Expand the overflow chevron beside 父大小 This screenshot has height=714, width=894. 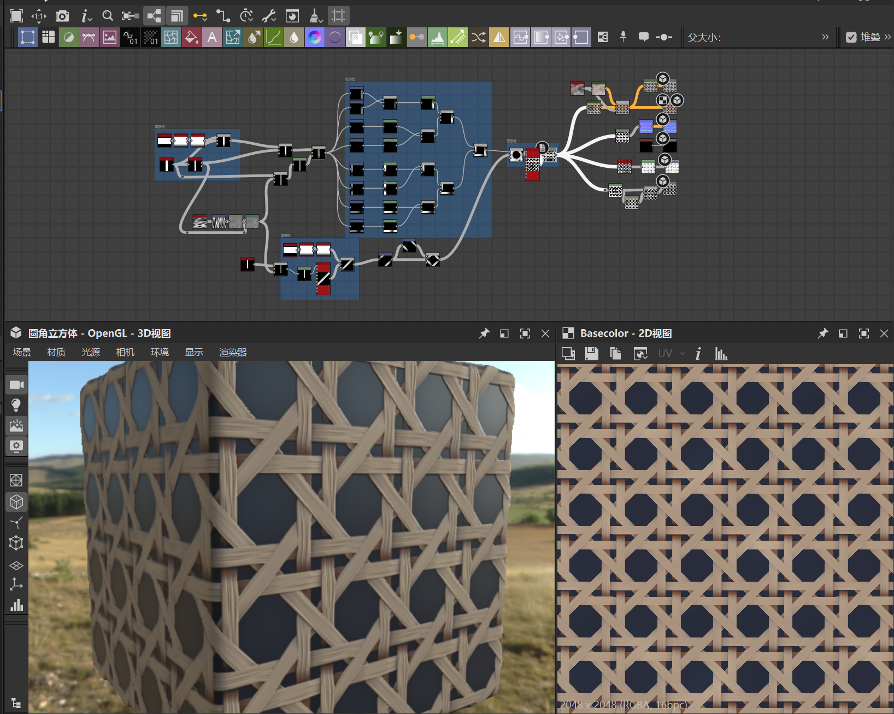click(825, 37)
